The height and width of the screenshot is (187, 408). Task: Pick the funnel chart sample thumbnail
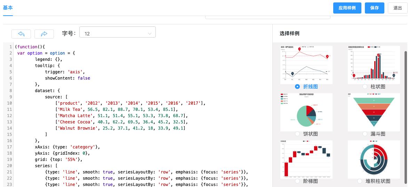(x=374, y=112)
